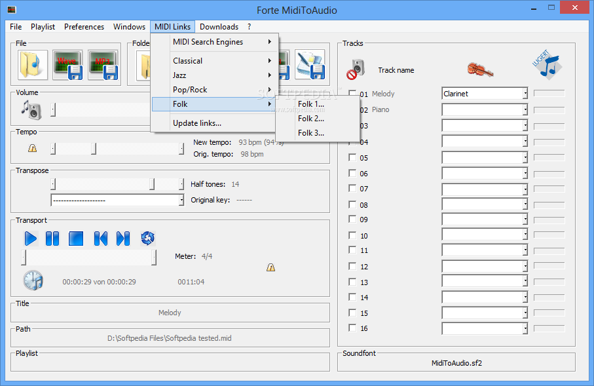Click the warning icon in Transport

(270, 267)
